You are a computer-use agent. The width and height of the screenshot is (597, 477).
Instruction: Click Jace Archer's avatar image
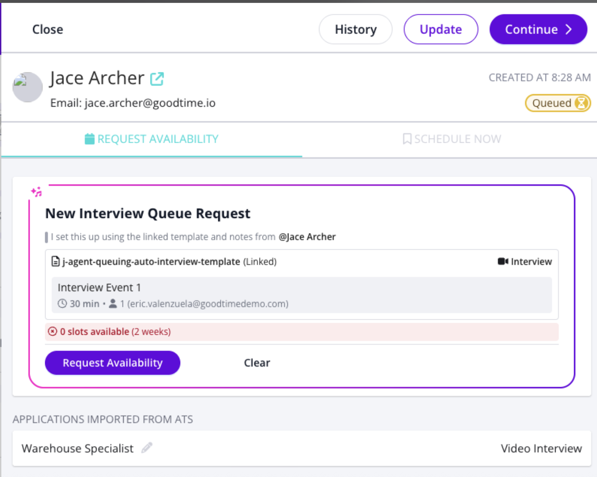coord(28,87)
